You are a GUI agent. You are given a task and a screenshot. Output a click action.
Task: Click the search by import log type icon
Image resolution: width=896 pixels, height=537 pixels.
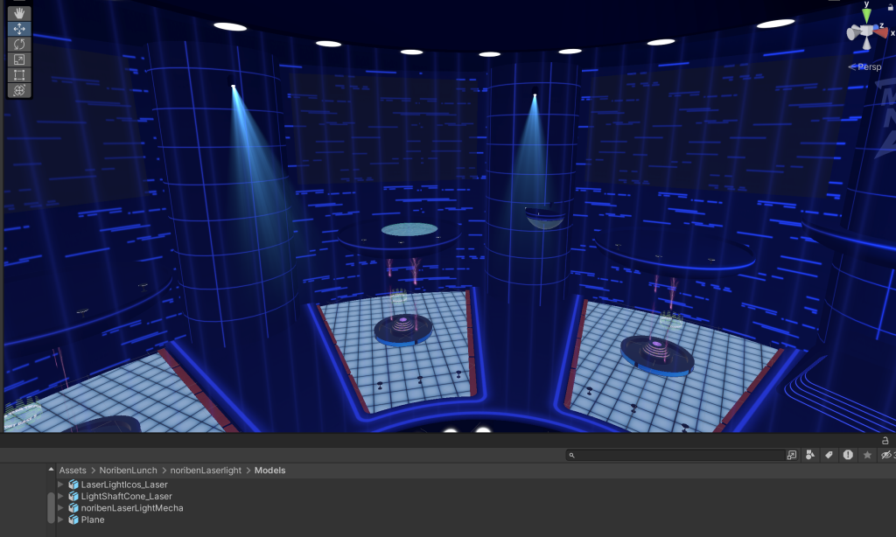[x=848, y=455]
